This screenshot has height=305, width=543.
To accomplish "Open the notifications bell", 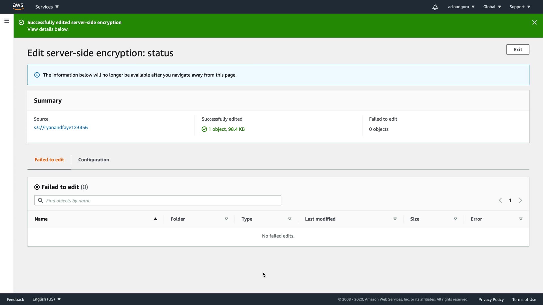I will 435,7.
